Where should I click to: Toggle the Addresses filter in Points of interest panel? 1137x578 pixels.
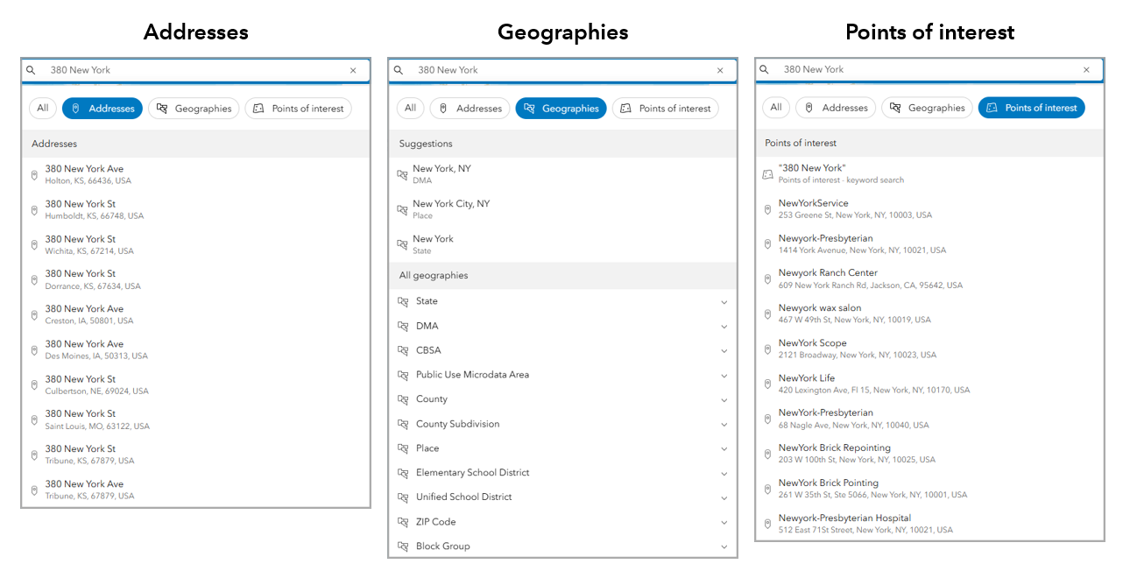click(x=835, y=108)
